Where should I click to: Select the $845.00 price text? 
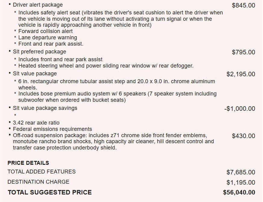coord(243,5)
